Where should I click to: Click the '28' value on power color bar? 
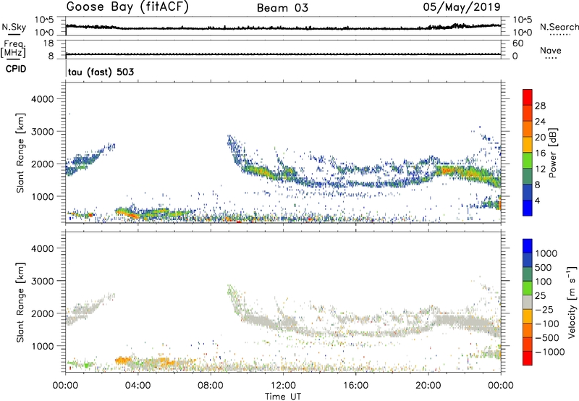click(x=540, y=106)
